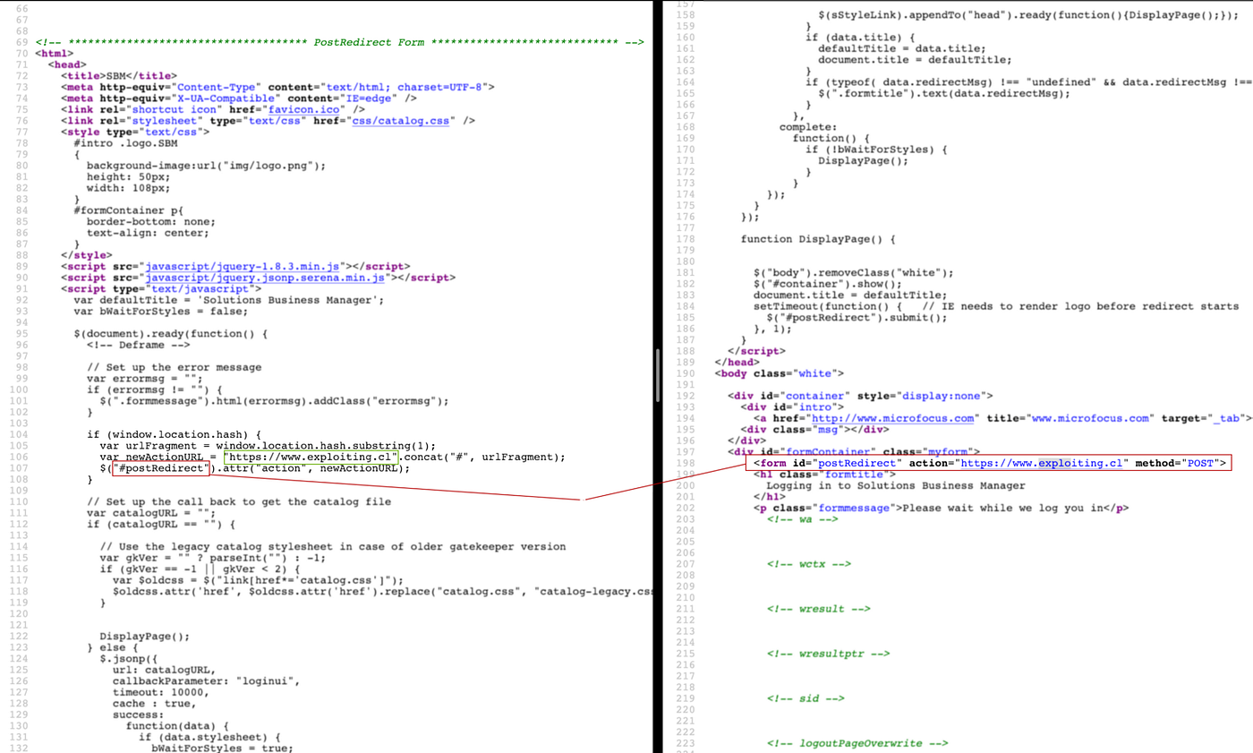Image resolution: width=1253 pixels, height=753 pixels.
Task: Select the X-UA-Compatible meta tag line
Action: pyautogui.click(x=239, y=98)
